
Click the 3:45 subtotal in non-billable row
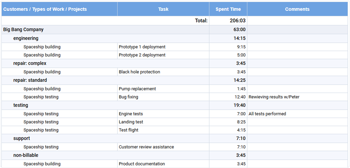241,155
